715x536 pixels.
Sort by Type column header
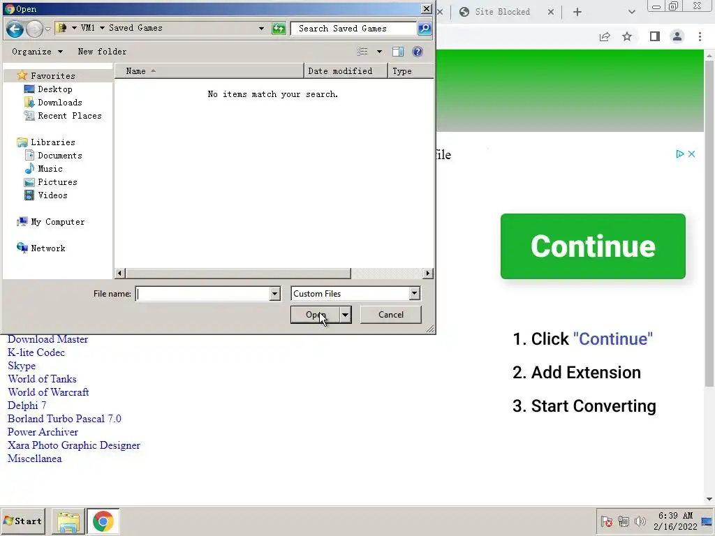pyautogui.click(x=411, y=71)
